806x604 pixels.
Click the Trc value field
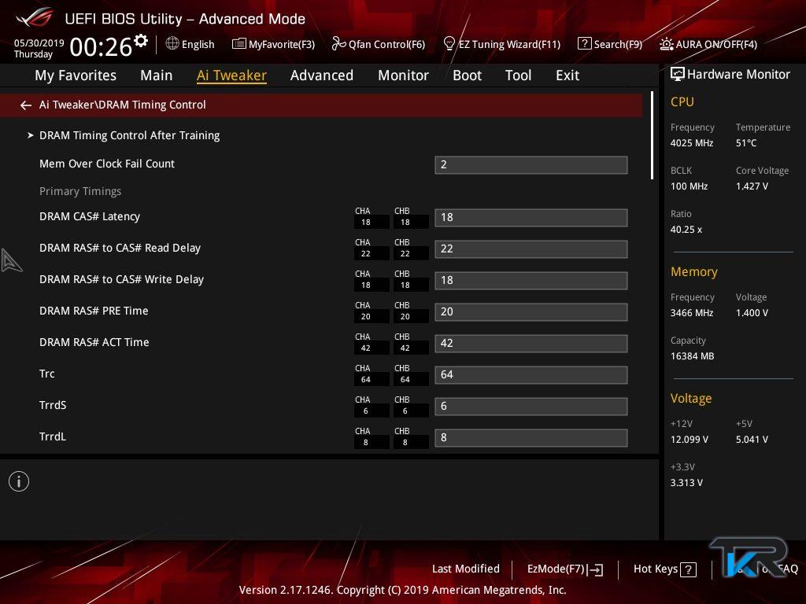[x=531, y=375]
